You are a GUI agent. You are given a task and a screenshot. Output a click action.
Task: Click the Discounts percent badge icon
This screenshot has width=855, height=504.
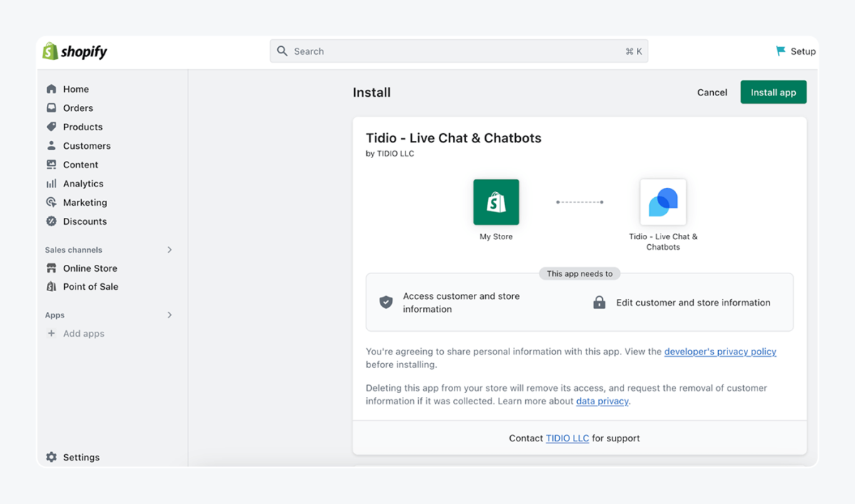(x=51, y=221)
